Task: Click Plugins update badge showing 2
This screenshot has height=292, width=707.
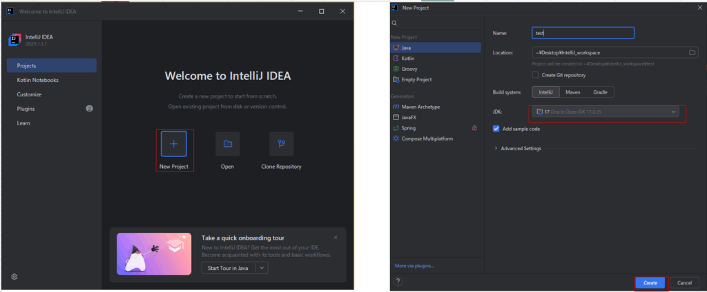Action: [89, 108]
